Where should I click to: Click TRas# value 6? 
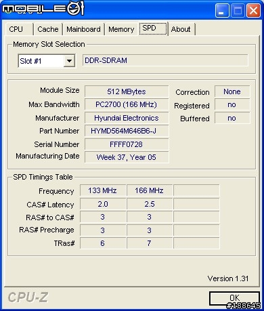click(x=103, y=243)
